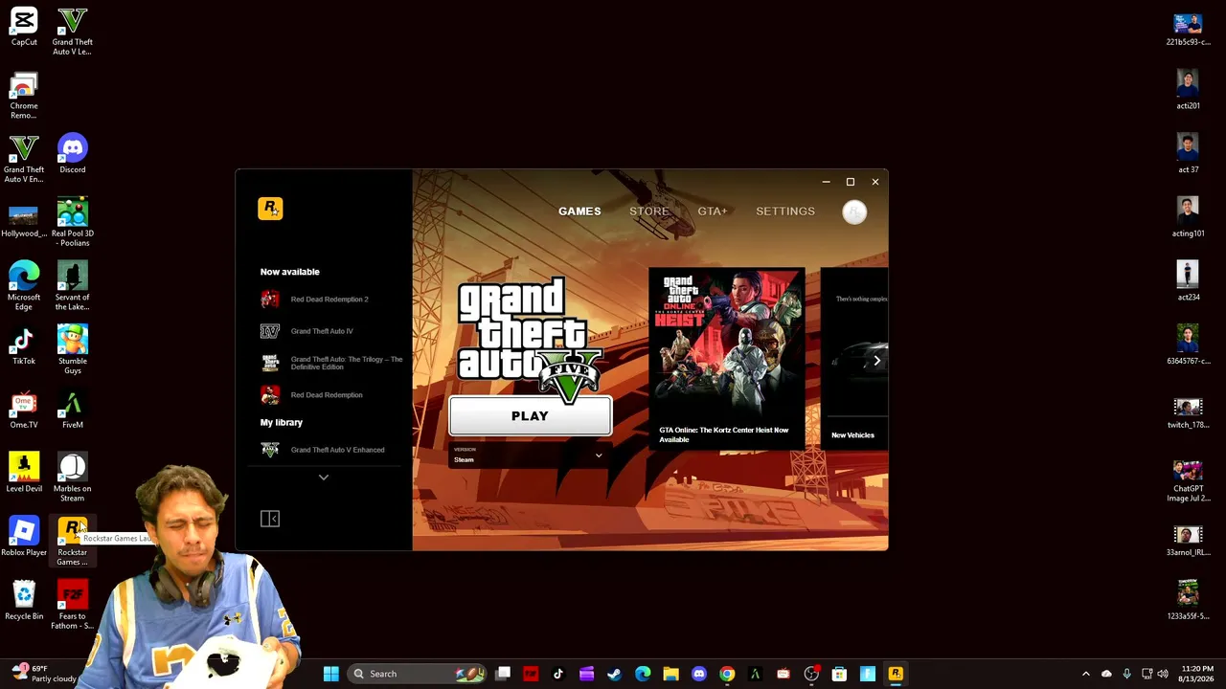Open acting101 image file on desktop

1188,218
